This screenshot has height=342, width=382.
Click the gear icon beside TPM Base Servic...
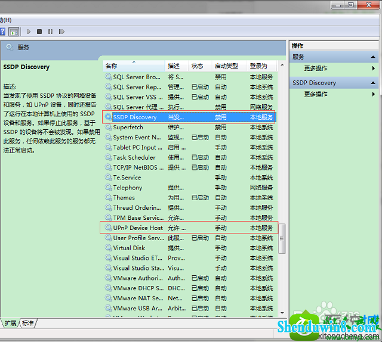109,217
